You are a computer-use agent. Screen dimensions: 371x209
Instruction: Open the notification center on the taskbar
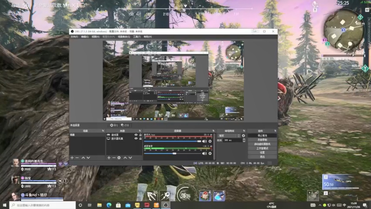tap(365, 205)
